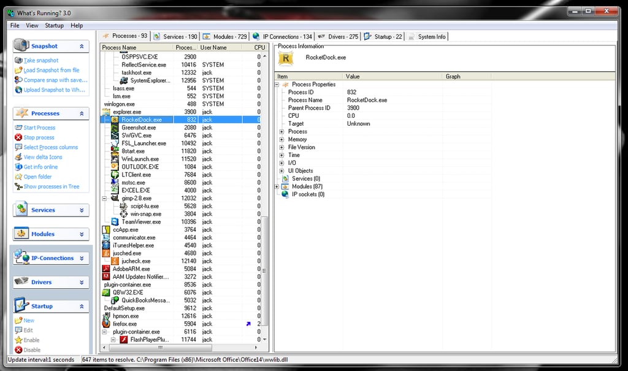Switch to the Drivers - 275 tab

338,36
